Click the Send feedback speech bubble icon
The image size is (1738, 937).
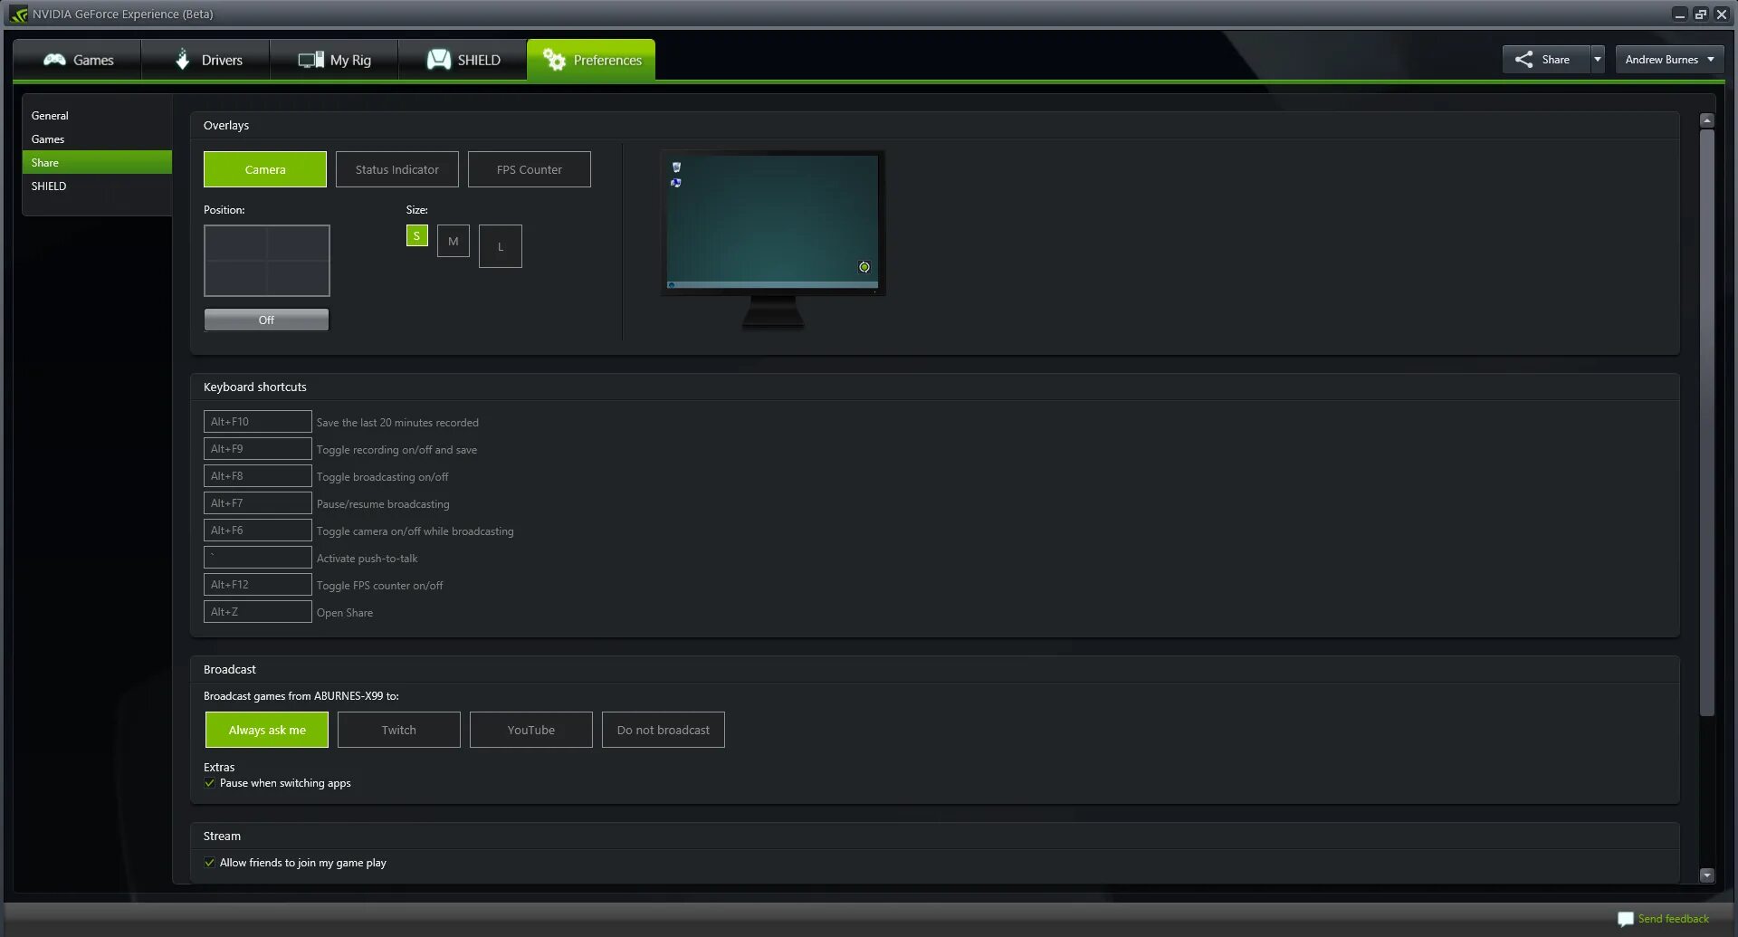[x=1626, y=919]
